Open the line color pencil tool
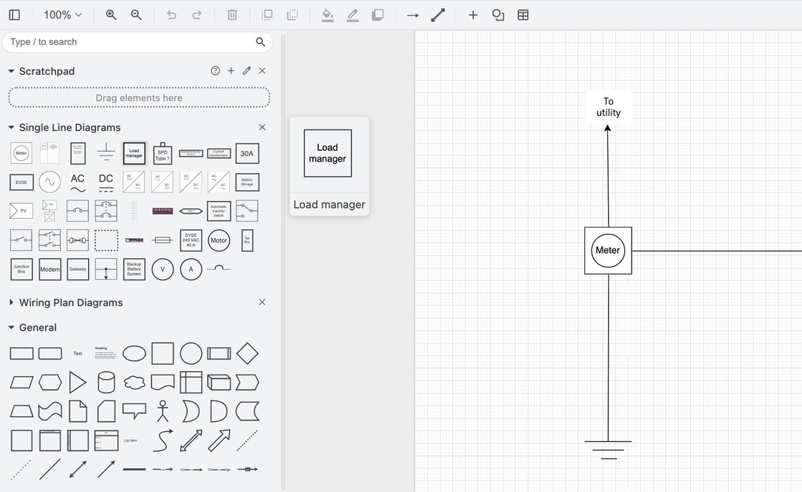The image size is (802, 492). click(x=352, y=14)
